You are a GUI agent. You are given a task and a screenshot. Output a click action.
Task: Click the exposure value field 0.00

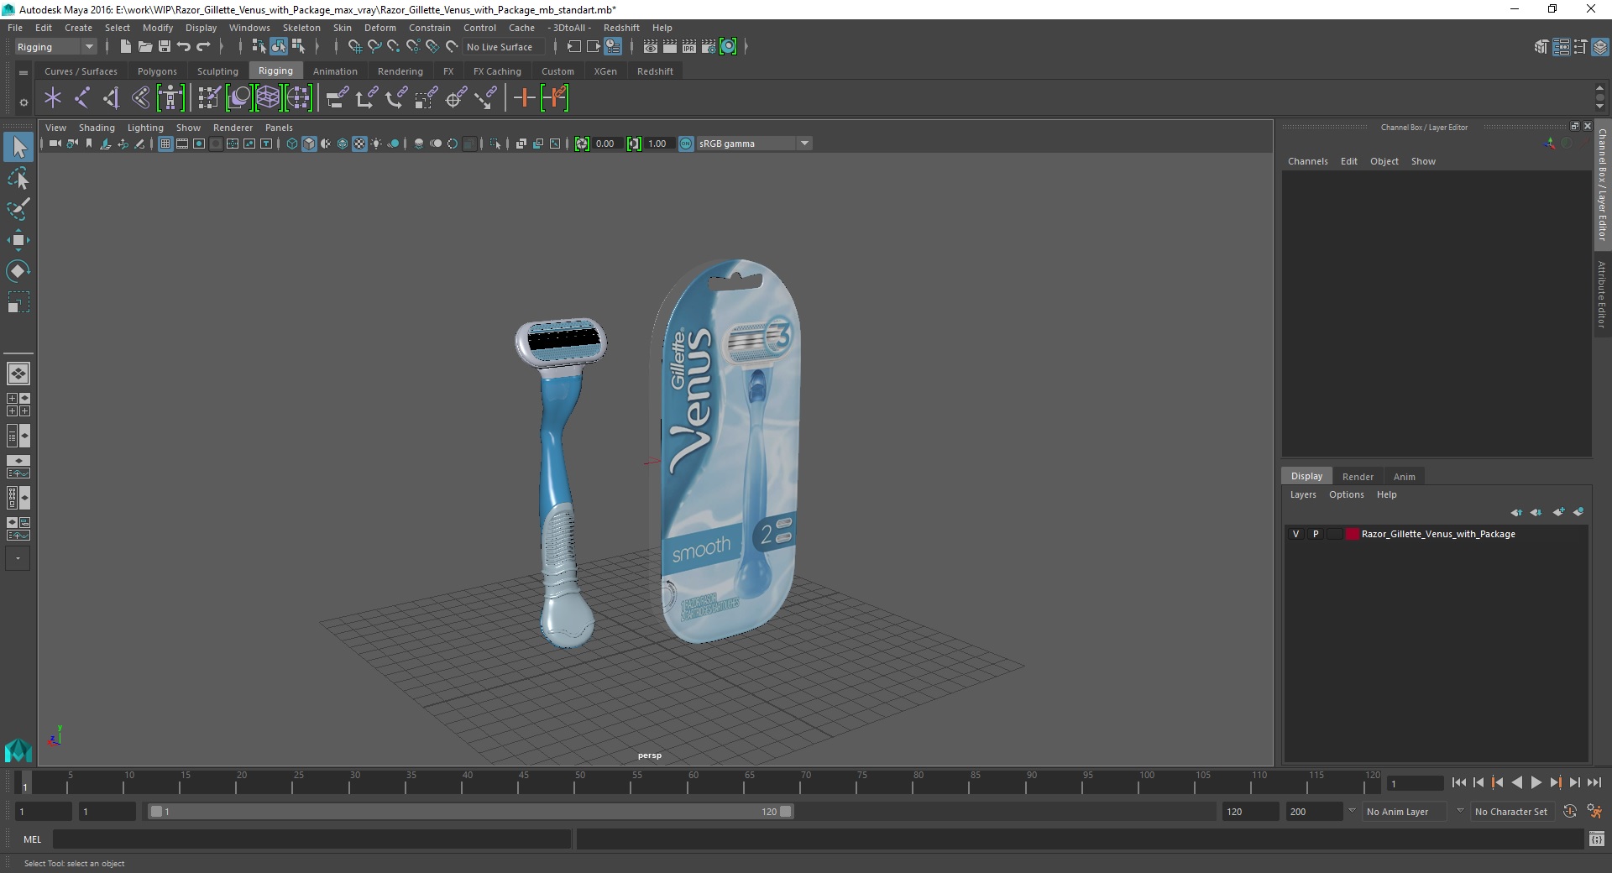click(x=606, y=144)
